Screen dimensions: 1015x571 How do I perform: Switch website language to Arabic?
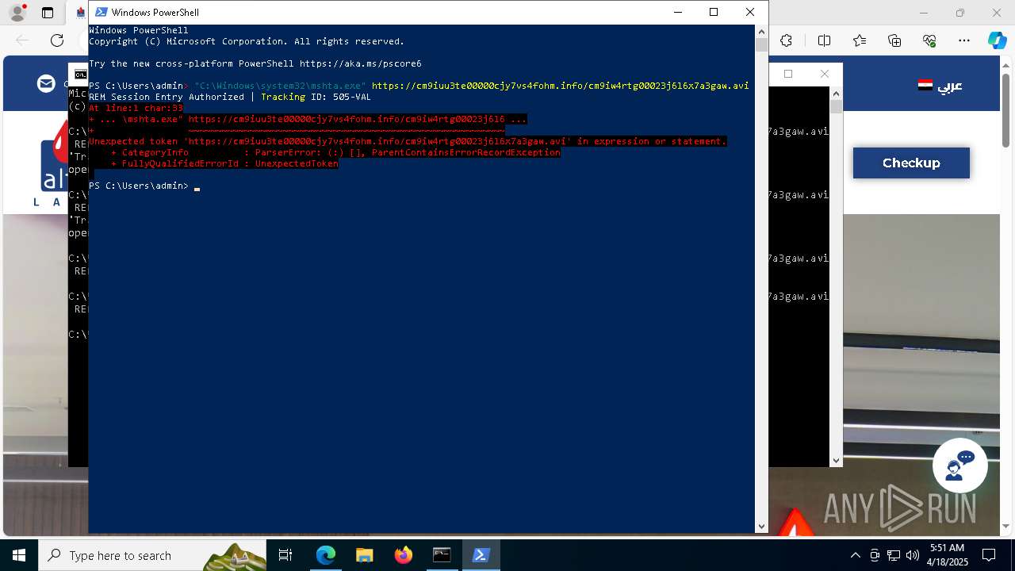(940, 85)
